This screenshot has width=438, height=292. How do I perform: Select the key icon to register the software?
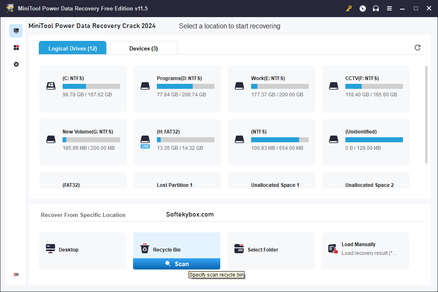click(349, 8)
